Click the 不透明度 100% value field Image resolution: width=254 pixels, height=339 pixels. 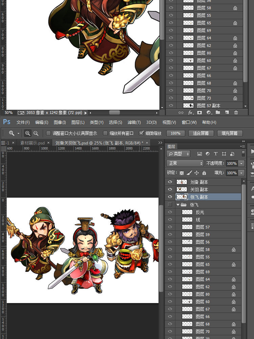click(x=232, y=163)
